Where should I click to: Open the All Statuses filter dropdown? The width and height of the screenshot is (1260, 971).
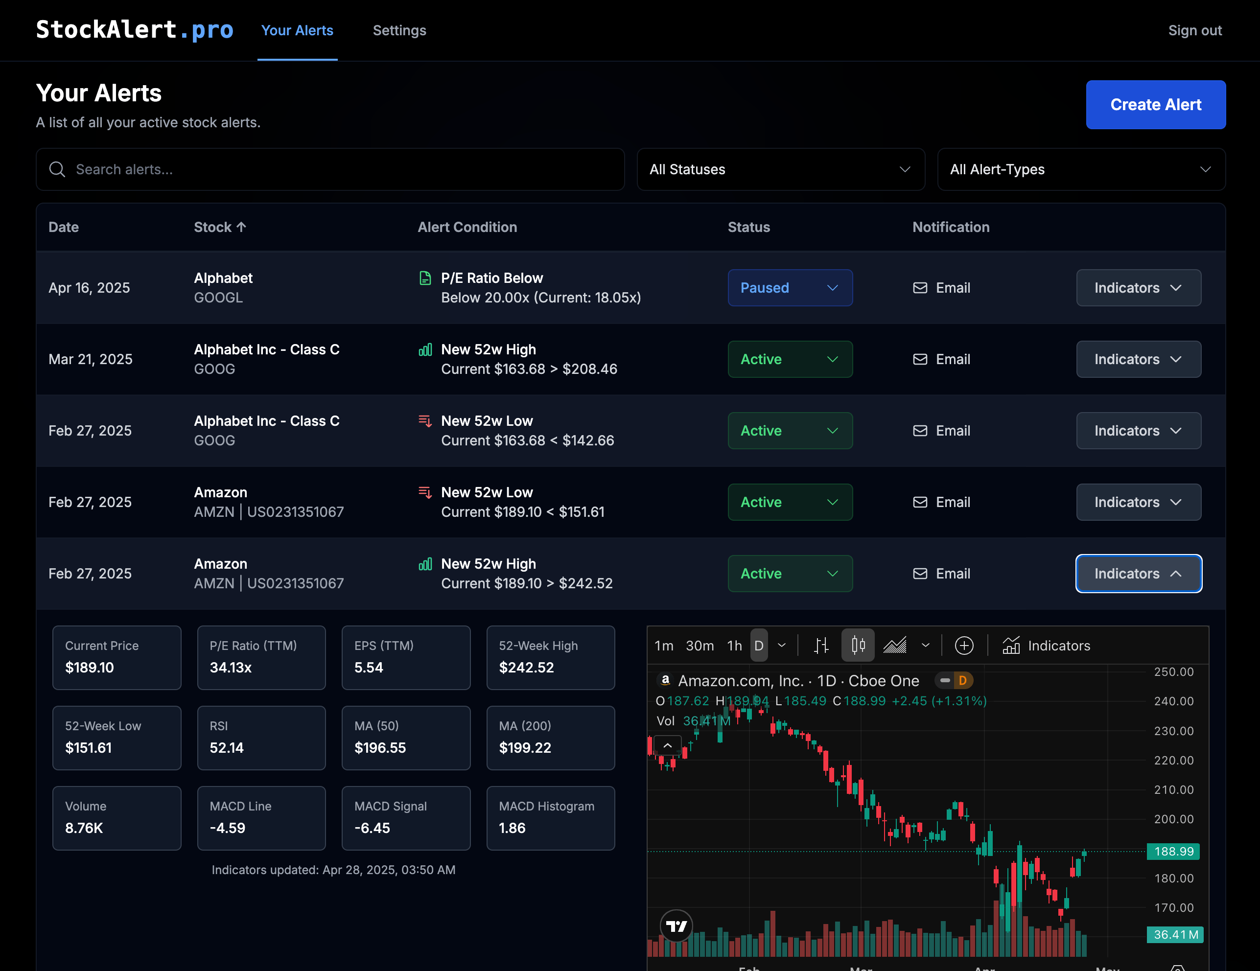pyautogui.click(x=781, y=169)
